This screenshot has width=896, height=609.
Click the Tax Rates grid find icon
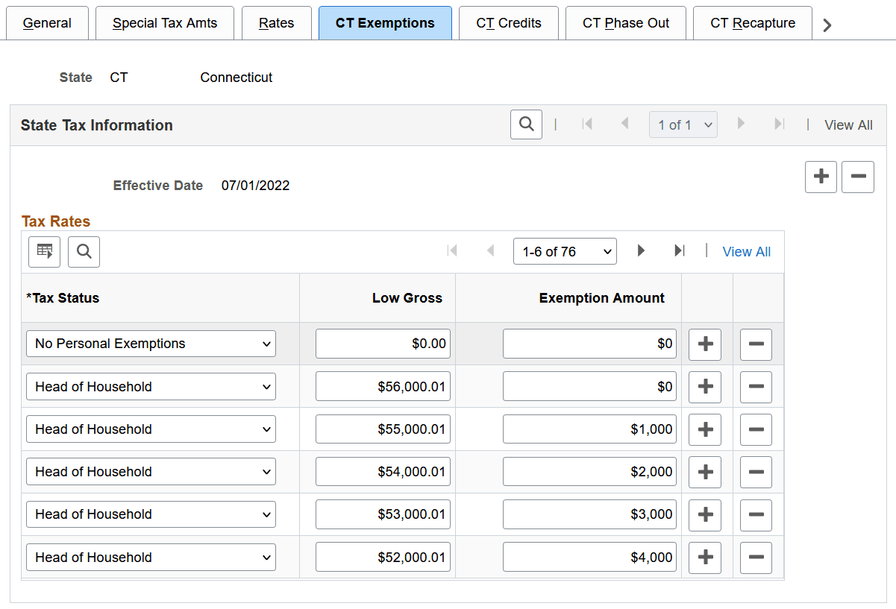[x=84, y=252]
